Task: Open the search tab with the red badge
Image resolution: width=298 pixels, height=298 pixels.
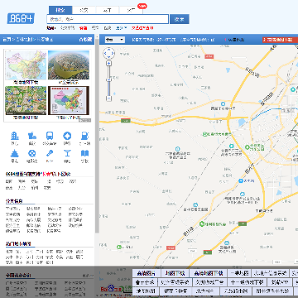Action: coord(131,10)
